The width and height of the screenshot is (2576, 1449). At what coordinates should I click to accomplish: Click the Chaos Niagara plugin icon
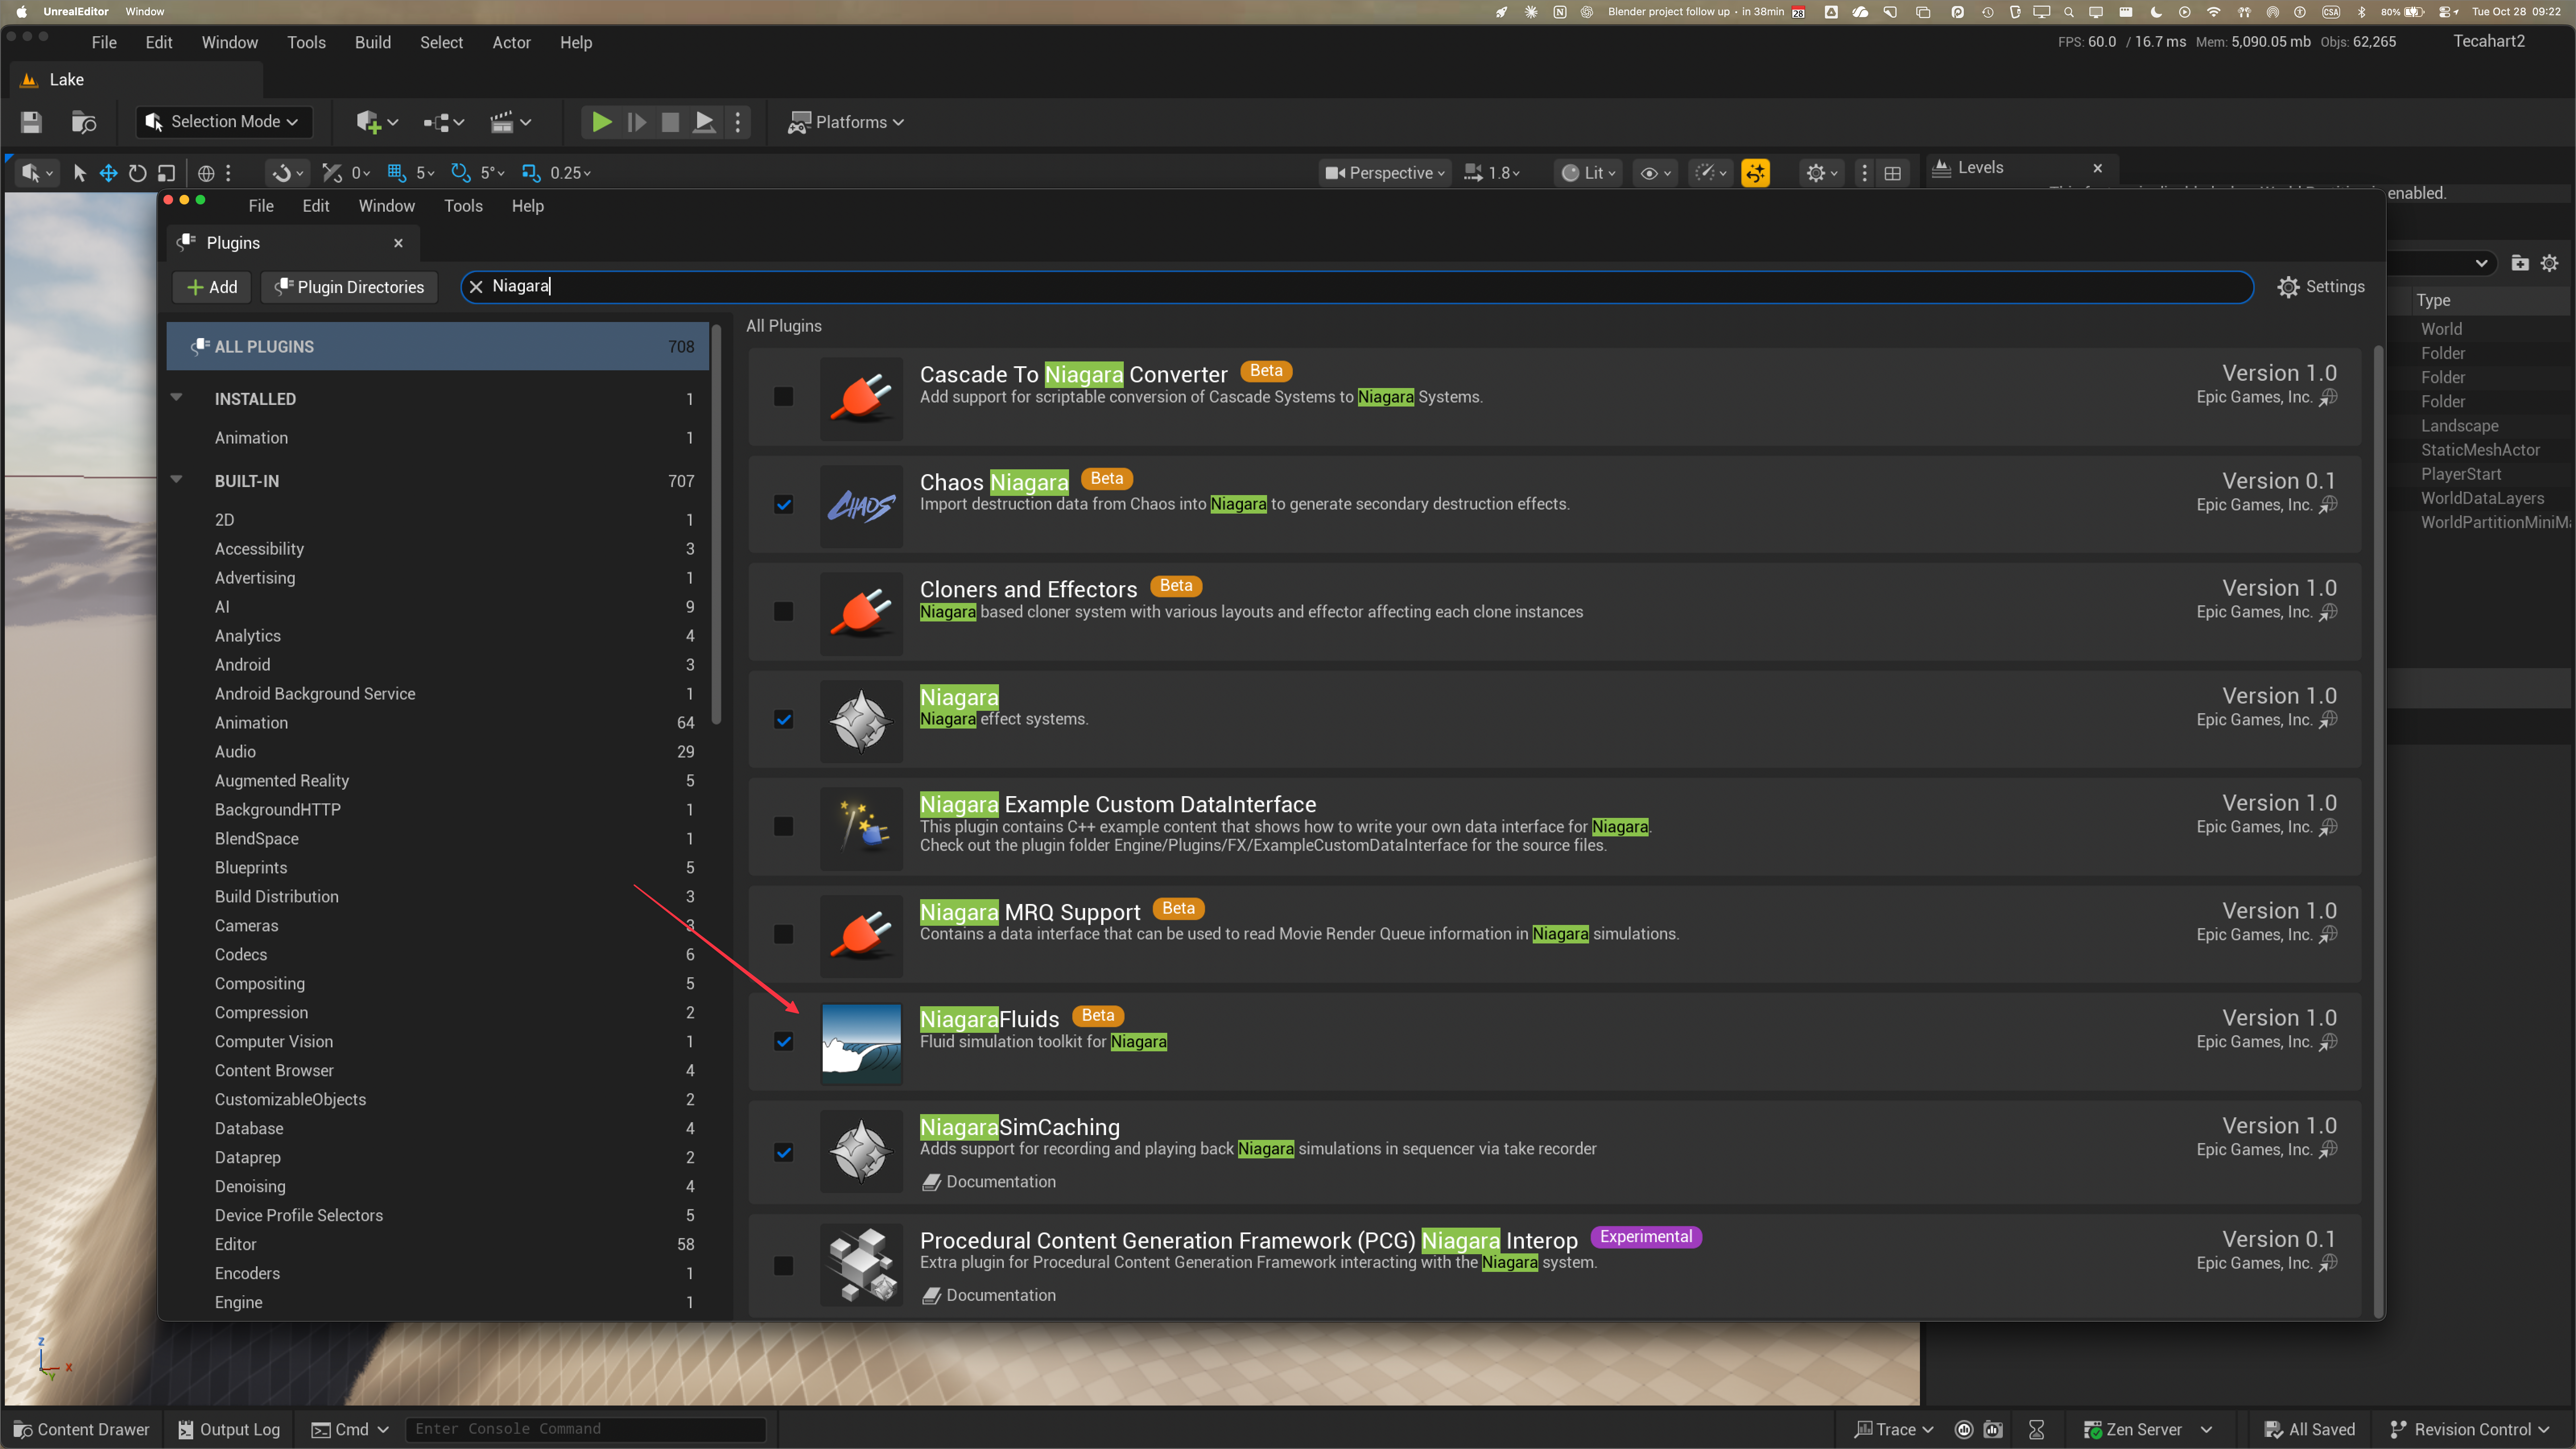[x=861, y=506]
